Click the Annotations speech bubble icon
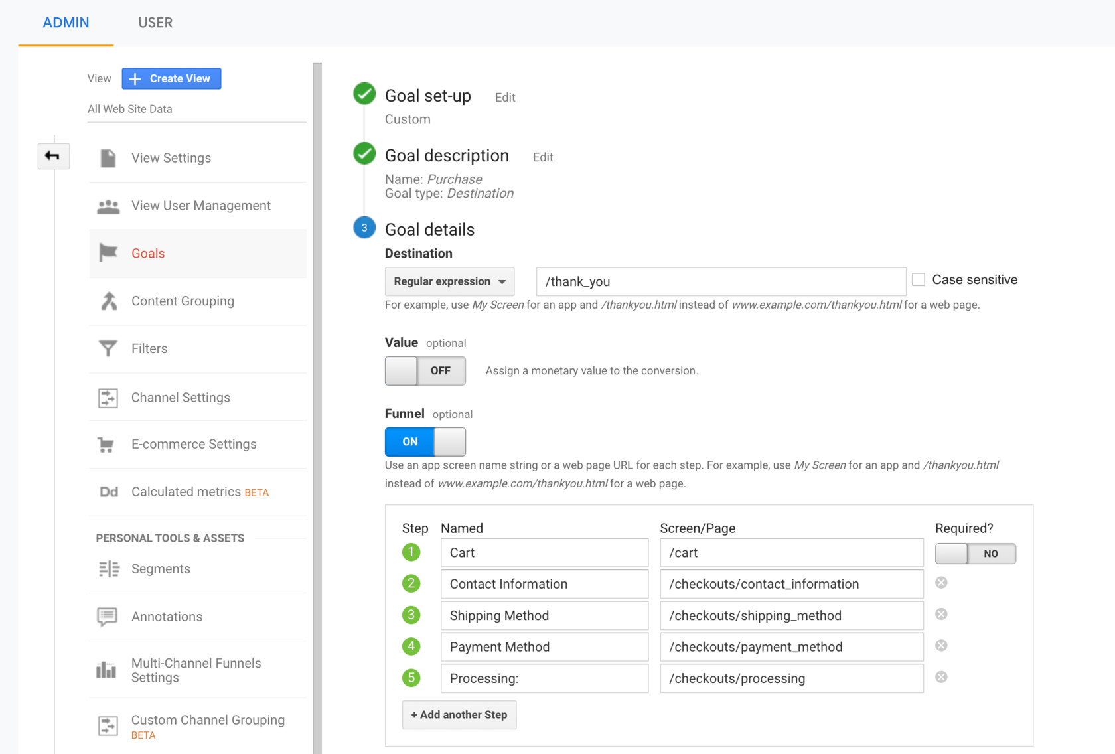 click(108, 617)
